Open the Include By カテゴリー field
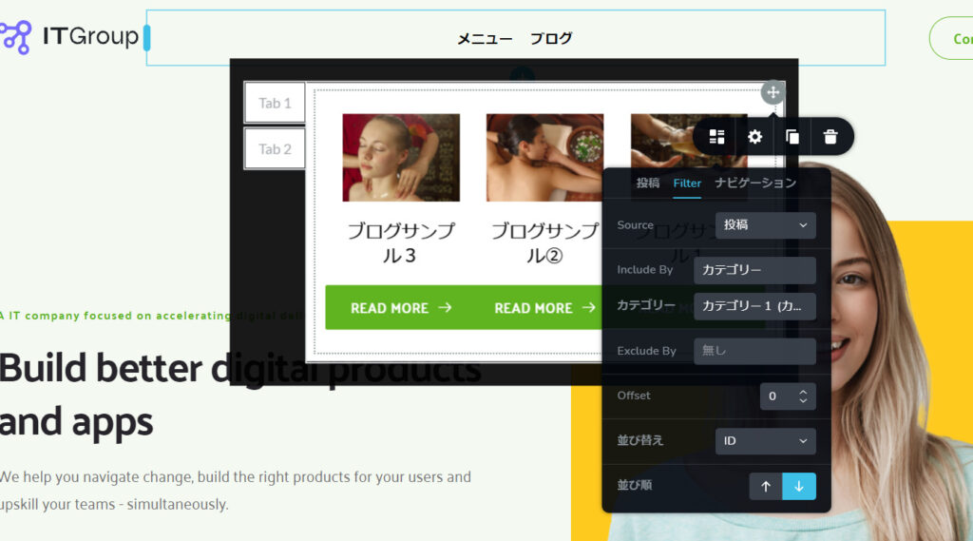 tap(754, 270)
